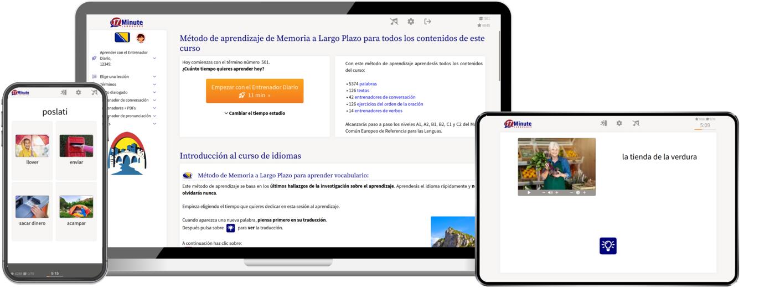
Task: Click the speaker icon on the tablet player bar
Action: point(550,193)
